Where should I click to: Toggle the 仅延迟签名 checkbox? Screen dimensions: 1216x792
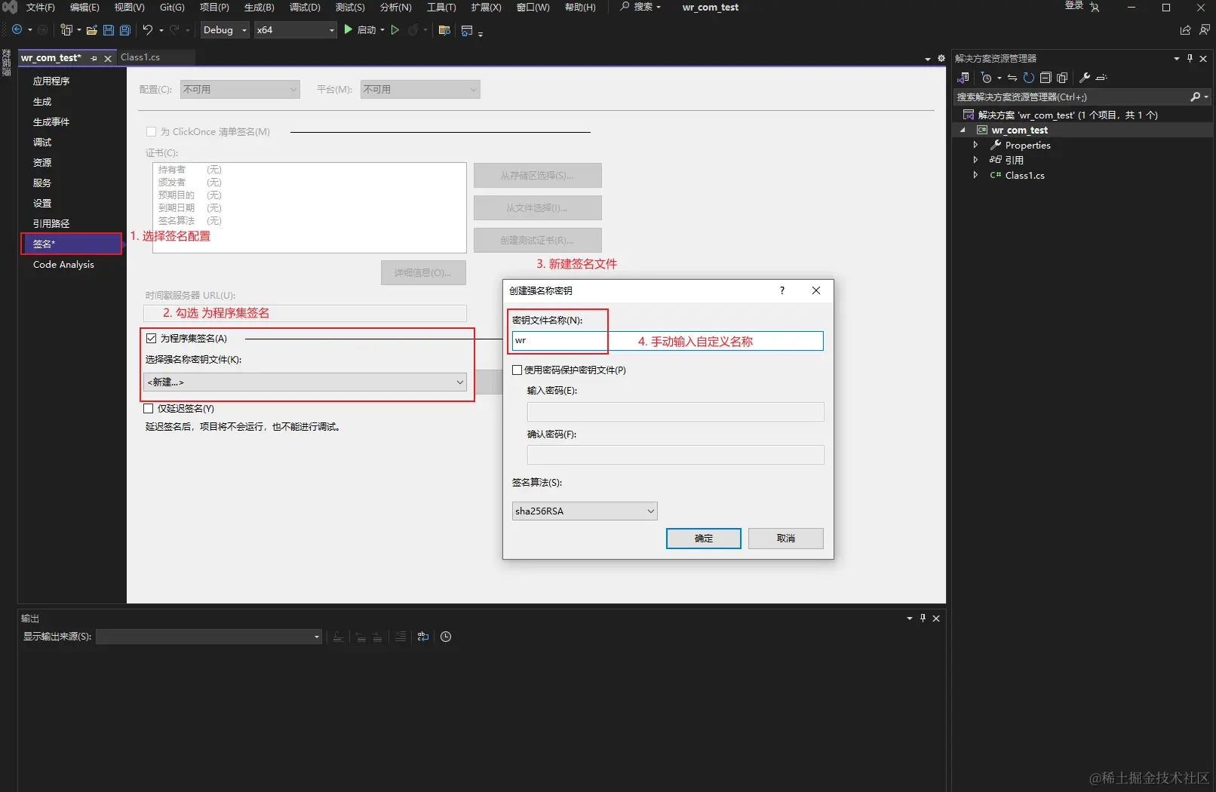149,408
